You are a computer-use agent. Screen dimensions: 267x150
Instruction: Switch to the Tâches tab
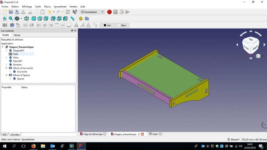[17, 35]
